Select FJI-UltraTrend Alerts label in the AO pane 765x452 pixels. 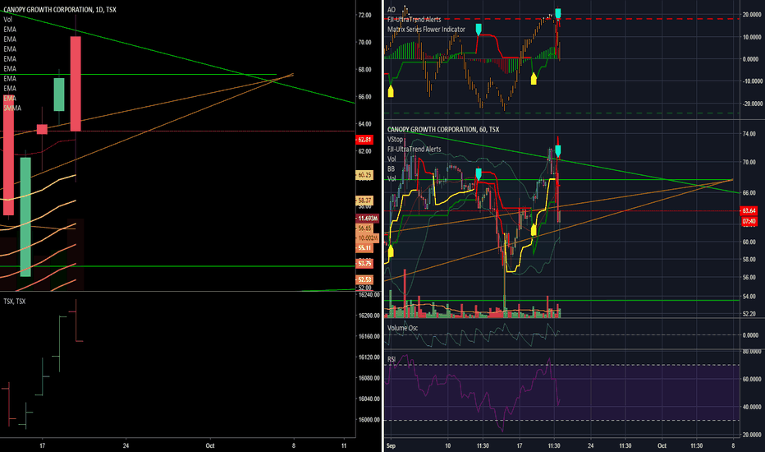coord(415,20)
